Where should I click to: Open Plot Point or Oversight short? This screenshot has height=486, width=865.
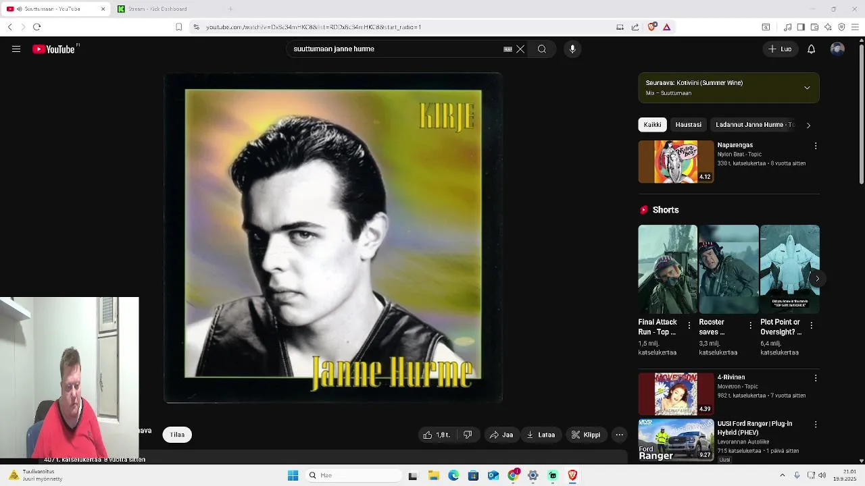789,269
